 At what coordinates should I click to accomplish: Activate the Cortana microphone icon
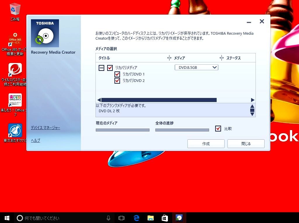(x=108, y=218)
